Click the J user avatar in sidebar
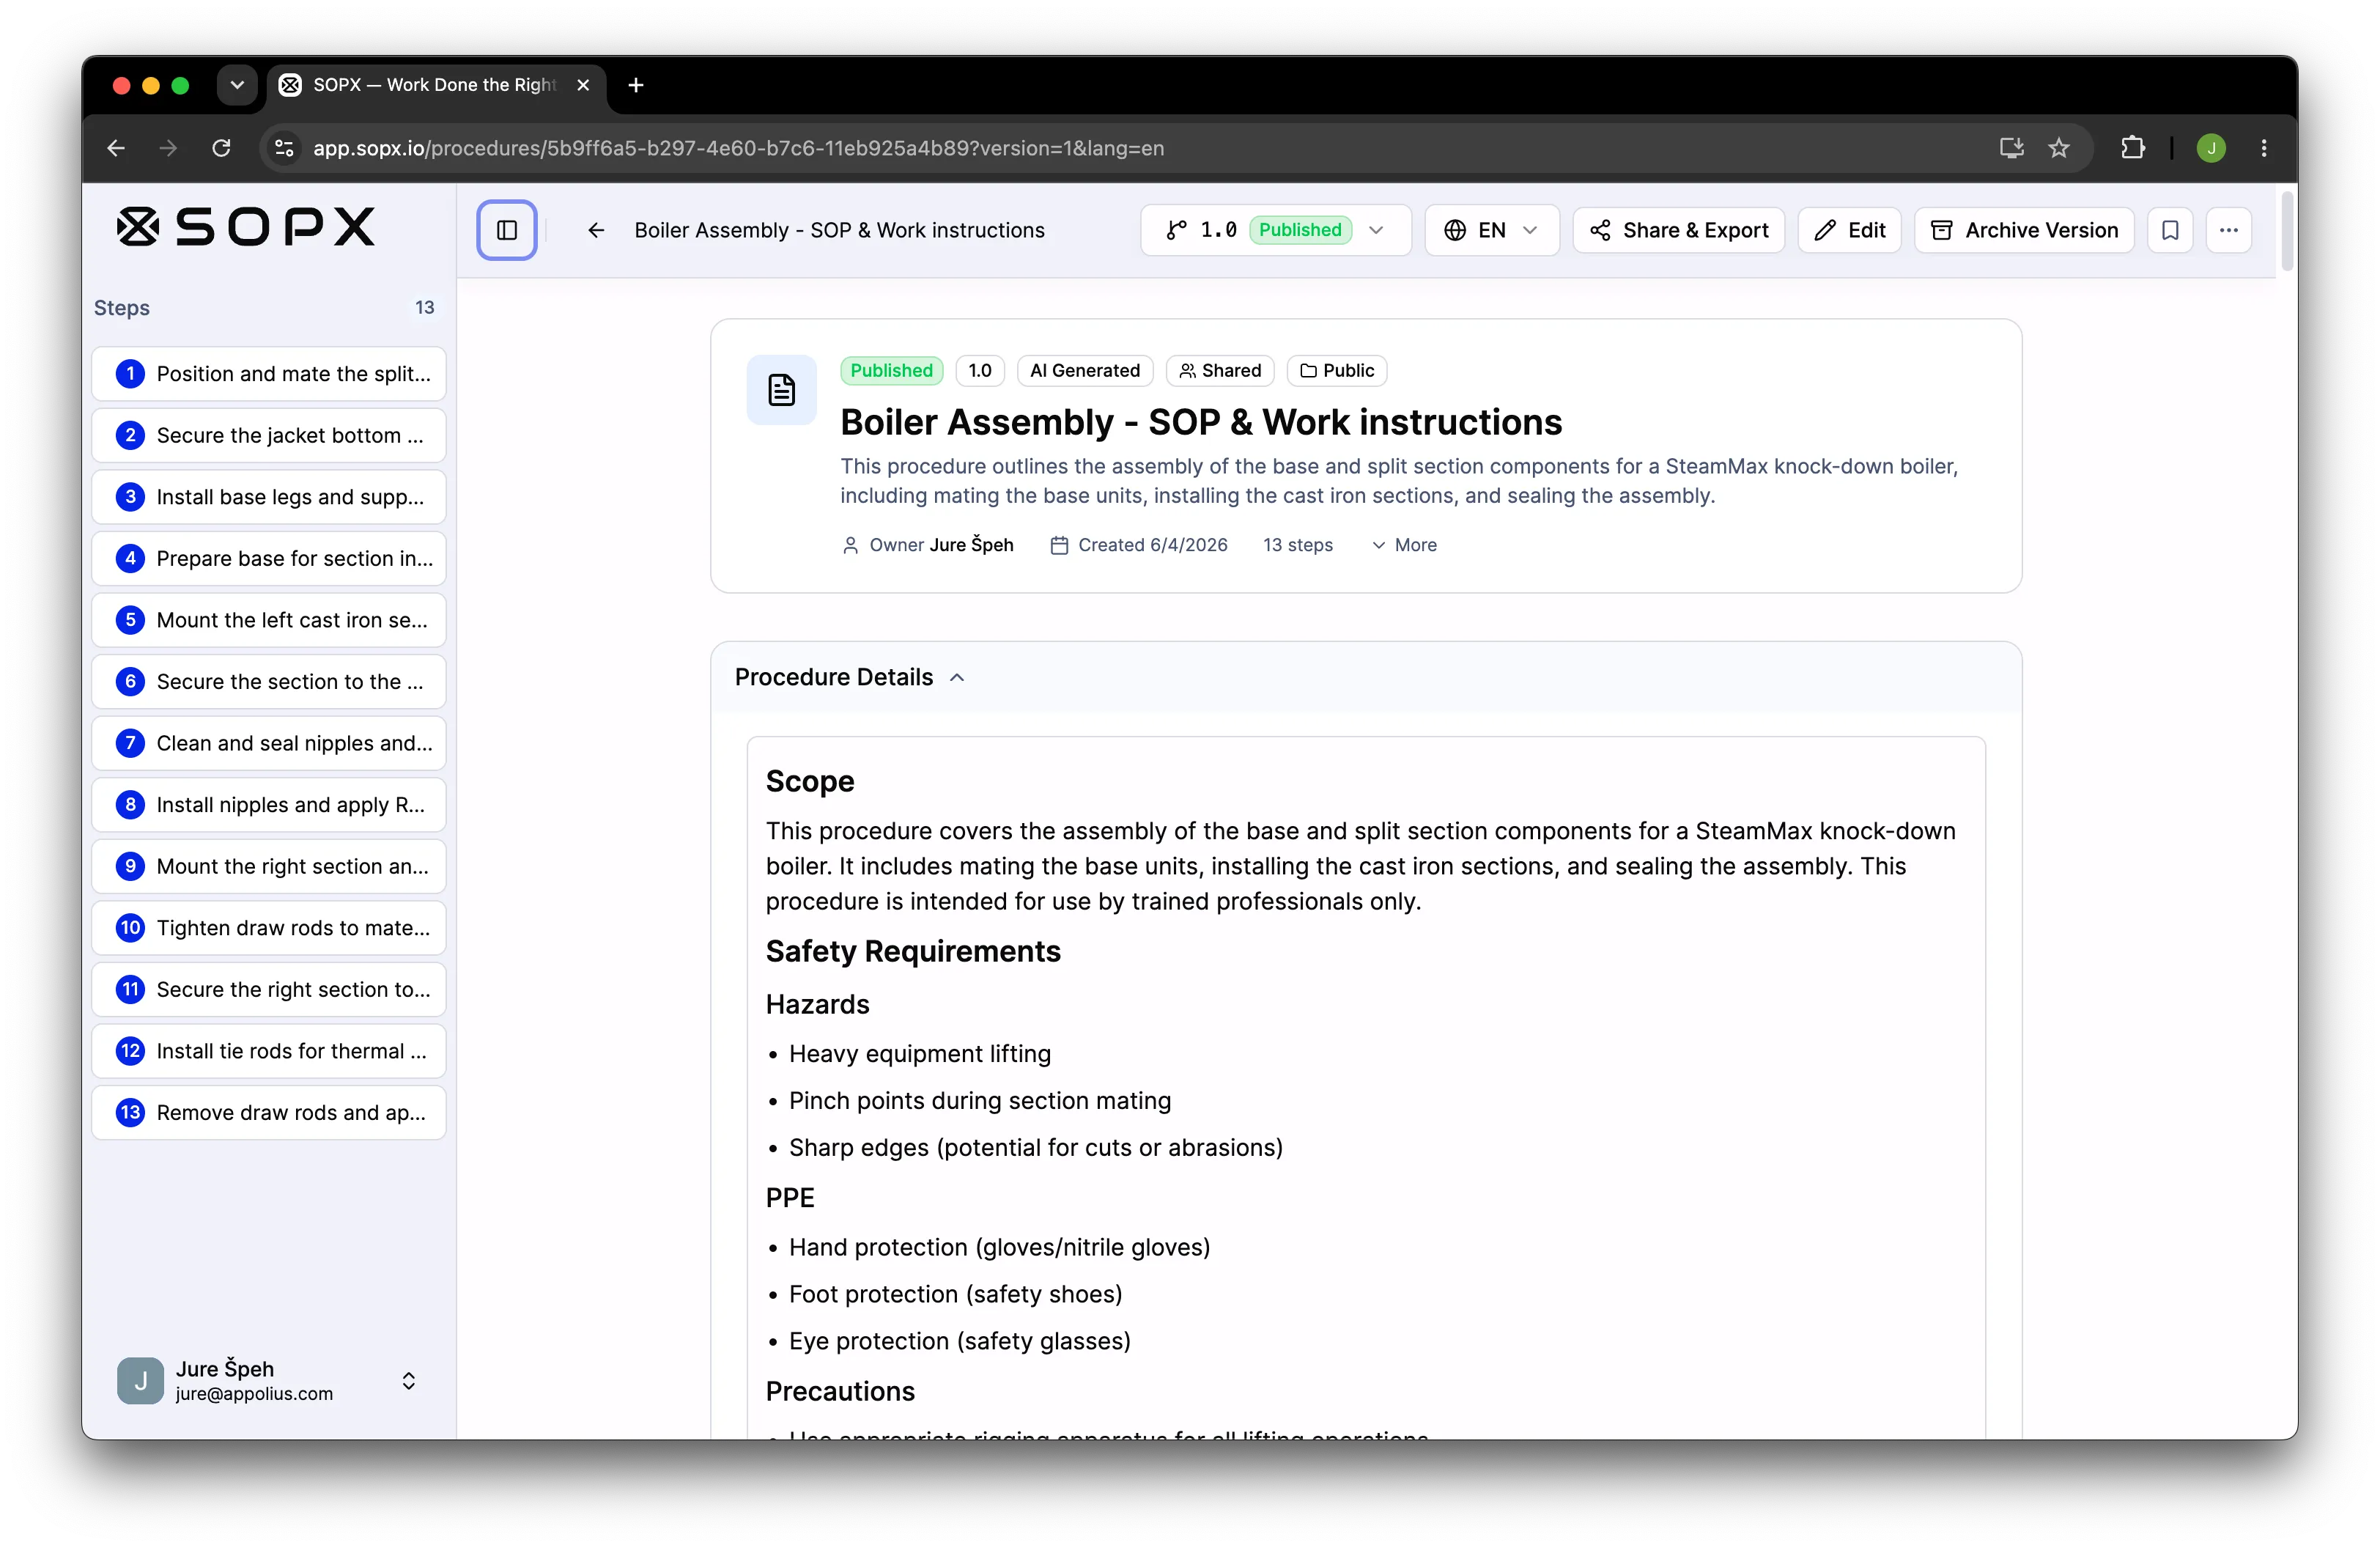 click(x=140, y=1381)
